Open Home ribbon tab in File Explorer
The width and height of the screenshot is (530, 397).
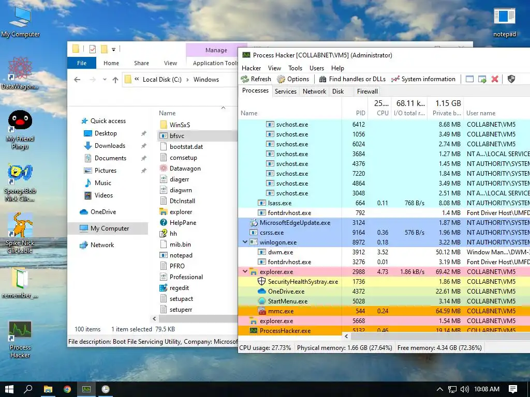pos(111,63)
